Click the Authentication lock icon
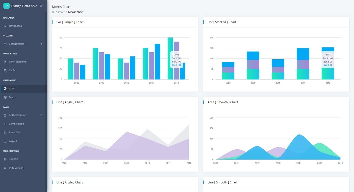Viewport: 354px width, 192px height. [5, 115]
